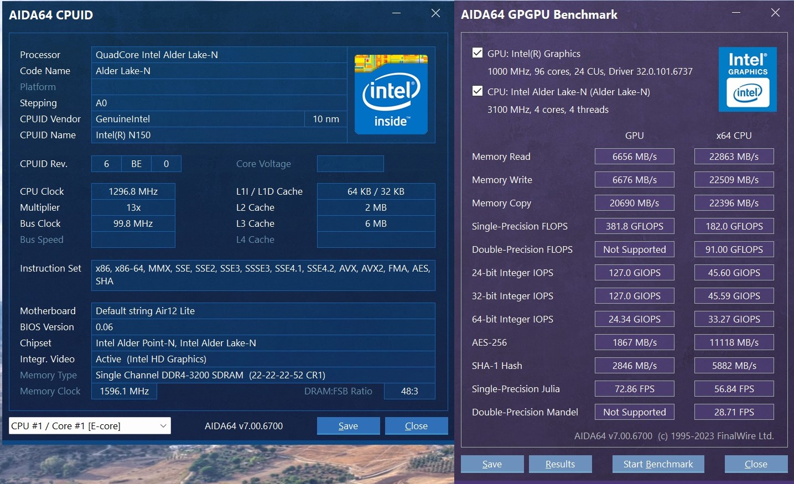794x484 pixels.
Task: Click GPU Memory Read result 6656 MB/s
Action: (x=635, y=157)
